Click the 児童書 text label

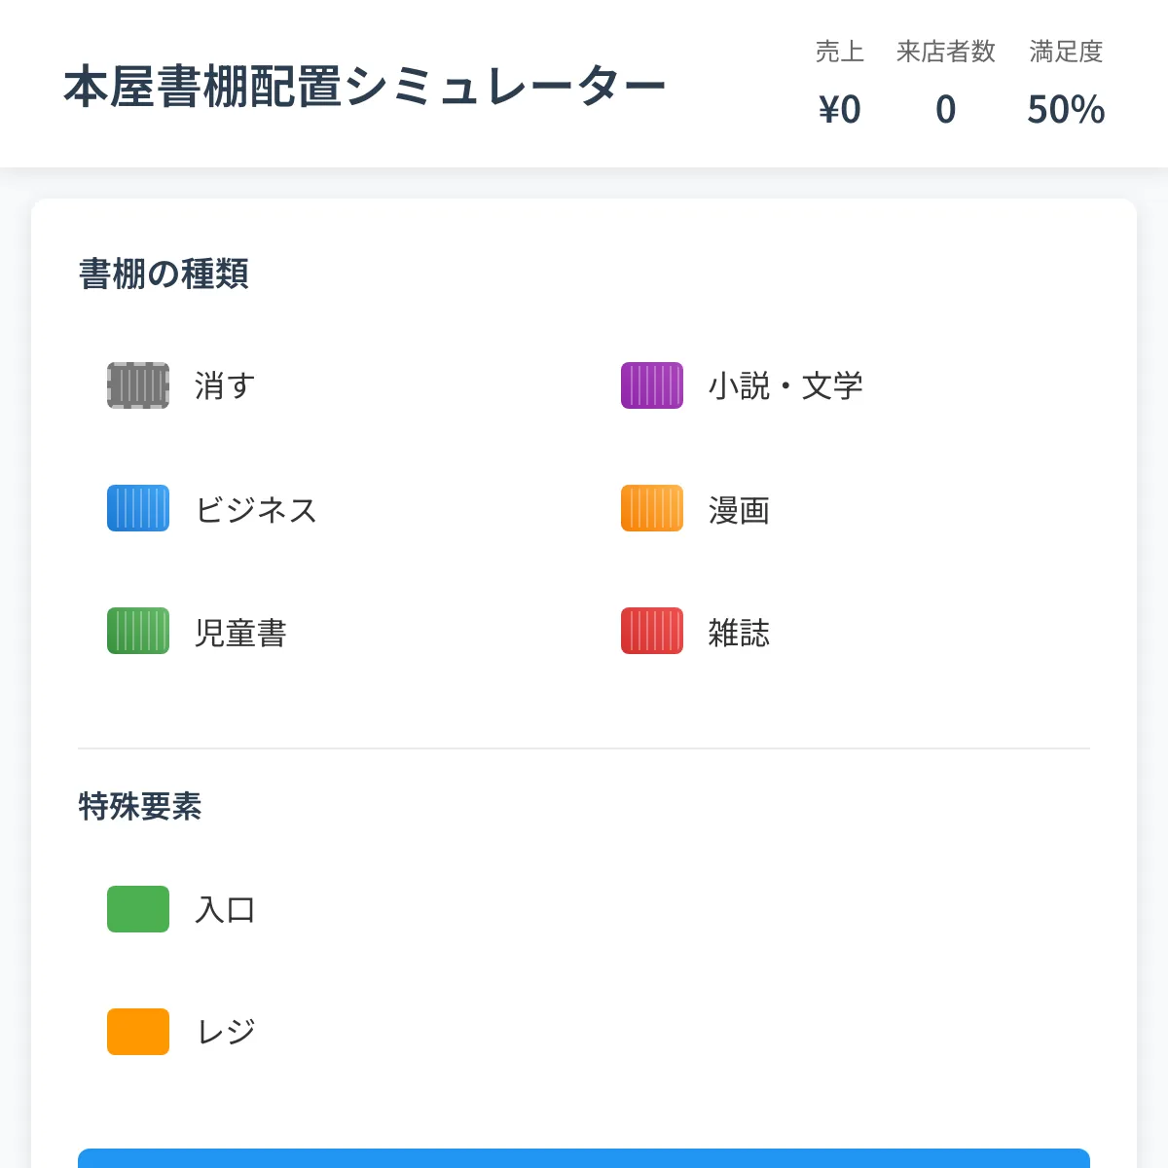pyautogui.click(x=240, y=633)
